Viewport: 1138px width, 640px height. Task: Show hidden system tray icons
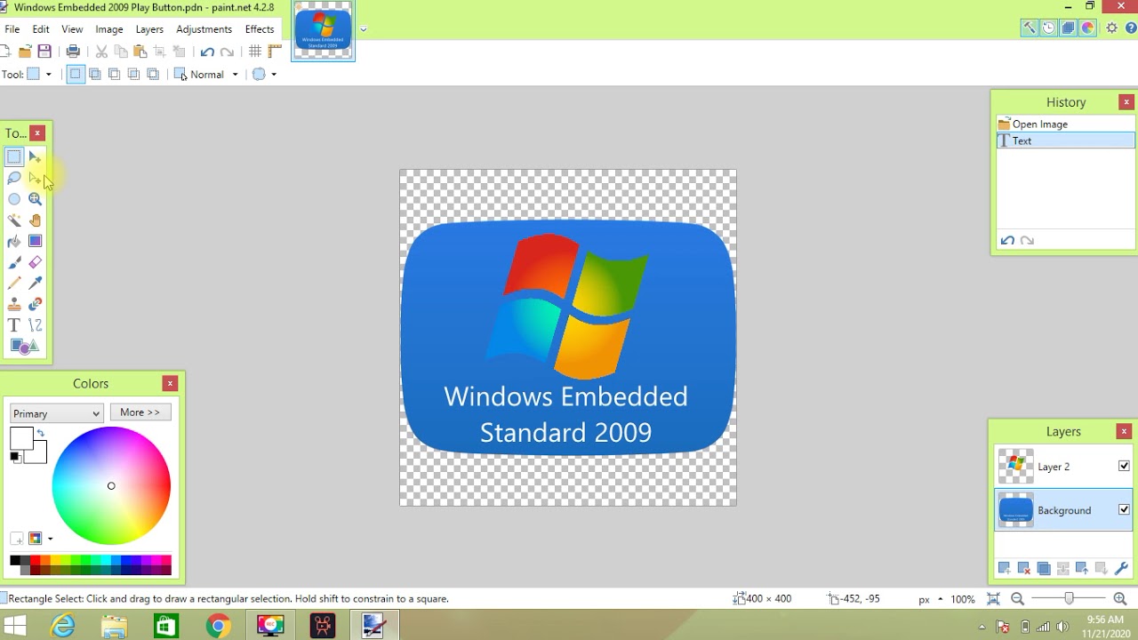coord(982,627)
